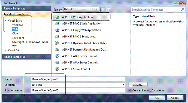
Task: Select ASP.NET MVC 2 Web Application text
Action: 82,23
